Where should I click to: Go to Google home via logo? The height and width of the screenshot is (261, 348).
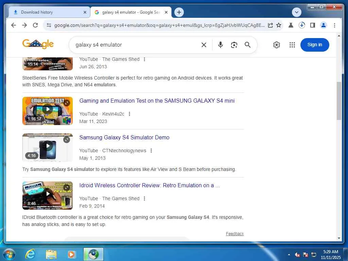tap(38, 44)
